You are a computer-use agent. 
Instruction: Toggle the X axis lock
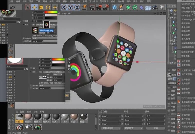[64, 7]
